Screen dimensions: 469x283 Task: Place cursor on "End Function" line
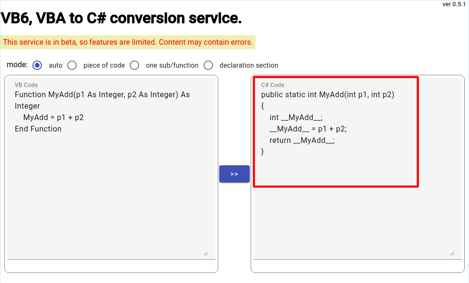[x=38, y=129]
